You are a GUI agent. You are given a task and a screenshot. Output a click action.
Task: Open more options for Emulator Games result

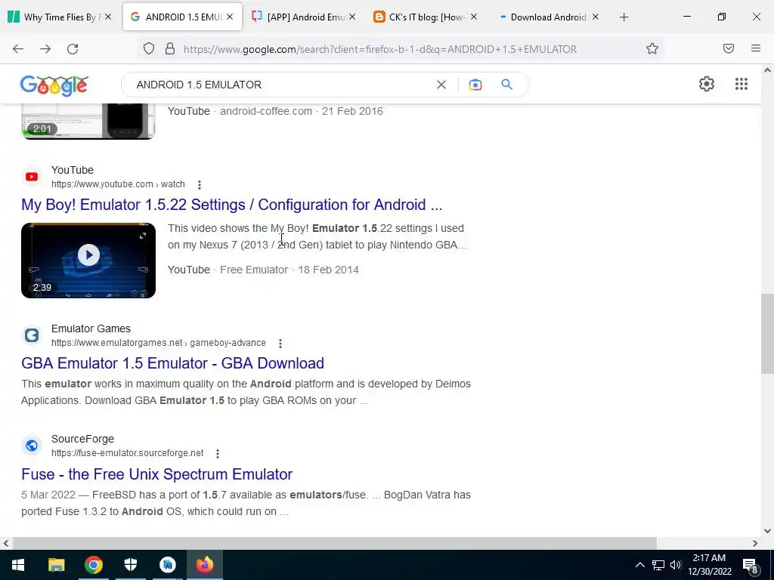coord(280,344)
